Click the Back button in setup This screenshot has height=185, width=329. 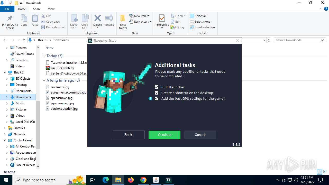coord(129,135)
